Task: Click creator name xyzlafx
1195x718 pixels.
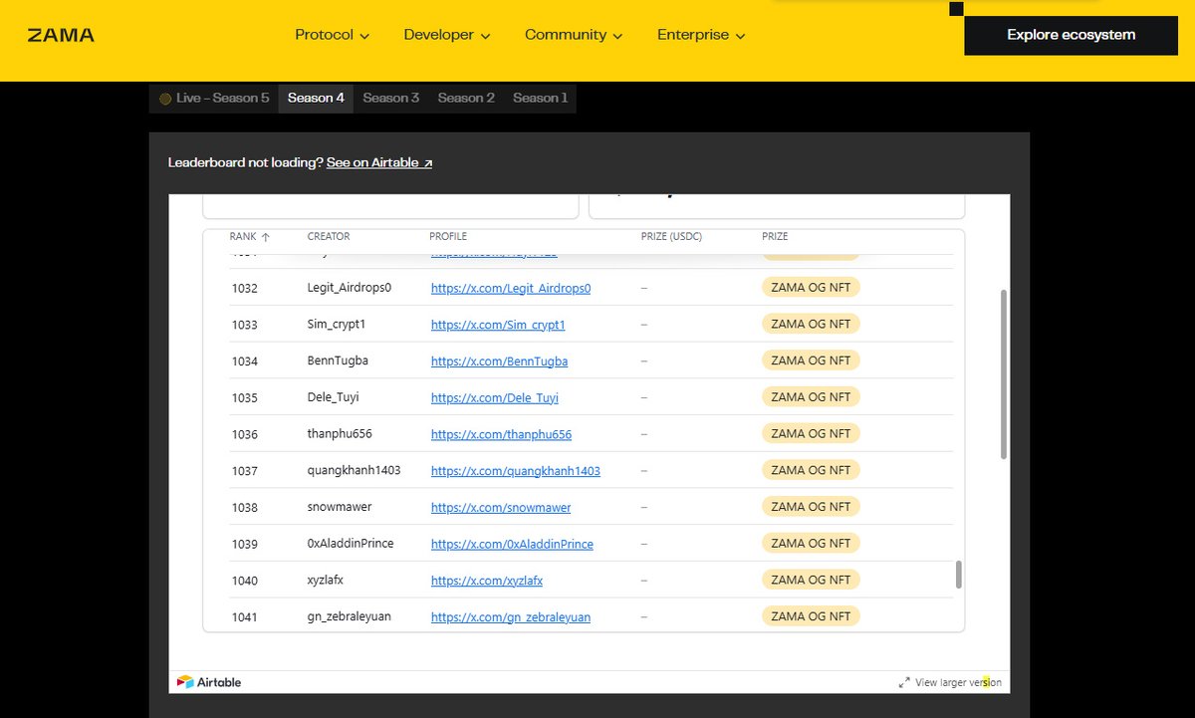Action: [326, 581]
